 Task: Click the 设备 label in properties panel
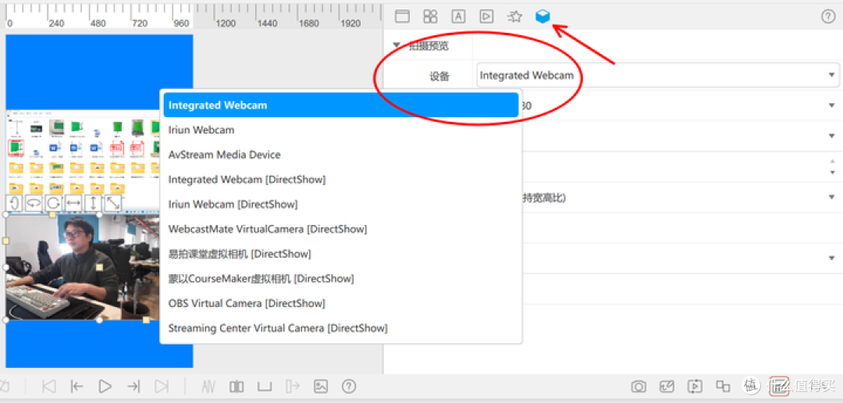[439, 77]
